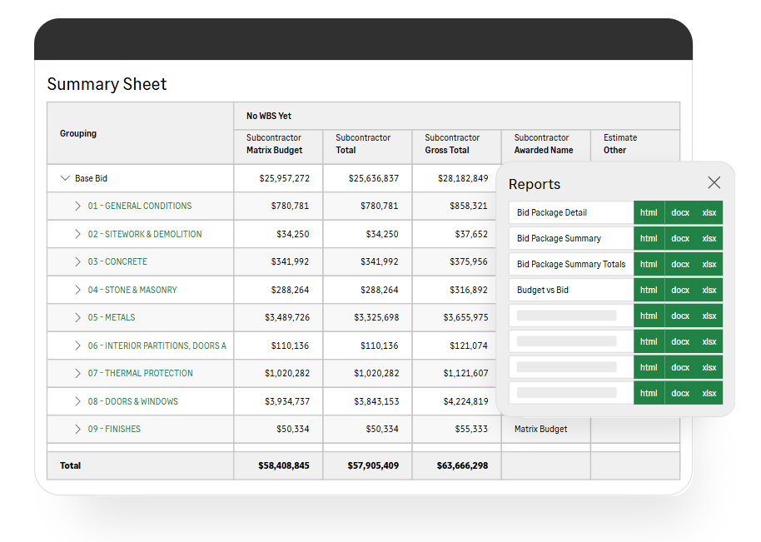Export Bid Package Summary as html
This screenshot has height=542, width=761.
[649, 238]
